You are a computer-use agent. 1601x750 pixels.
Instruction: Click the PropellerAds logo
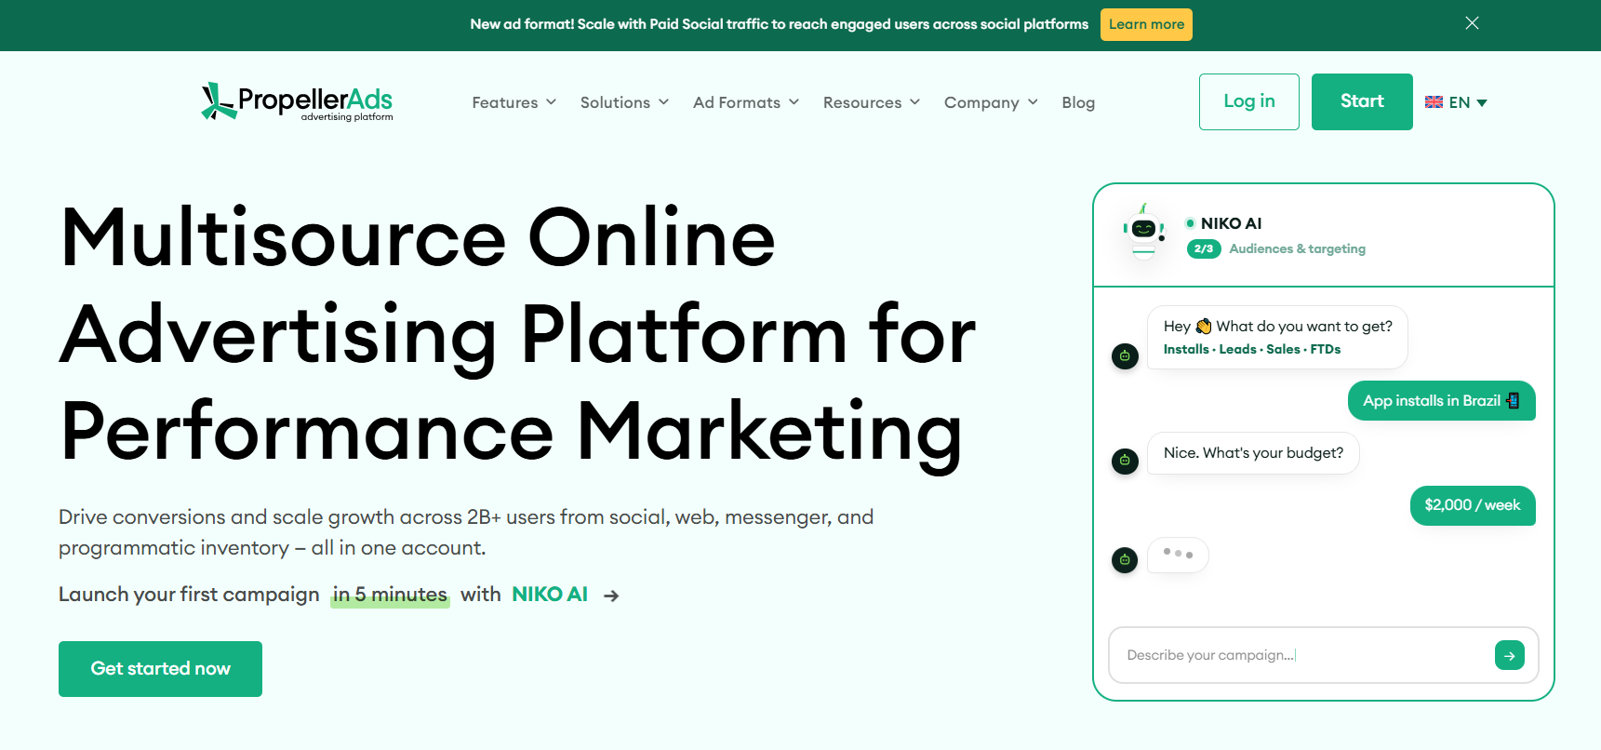297,101
